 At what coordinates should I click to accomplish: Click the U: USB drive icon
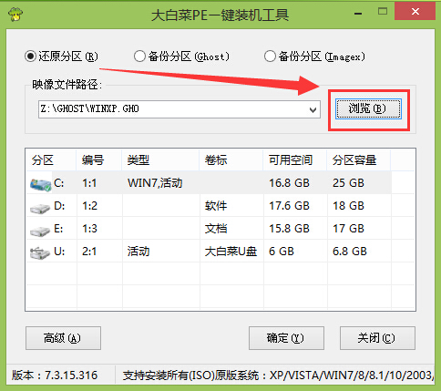[x=40, y=252]
